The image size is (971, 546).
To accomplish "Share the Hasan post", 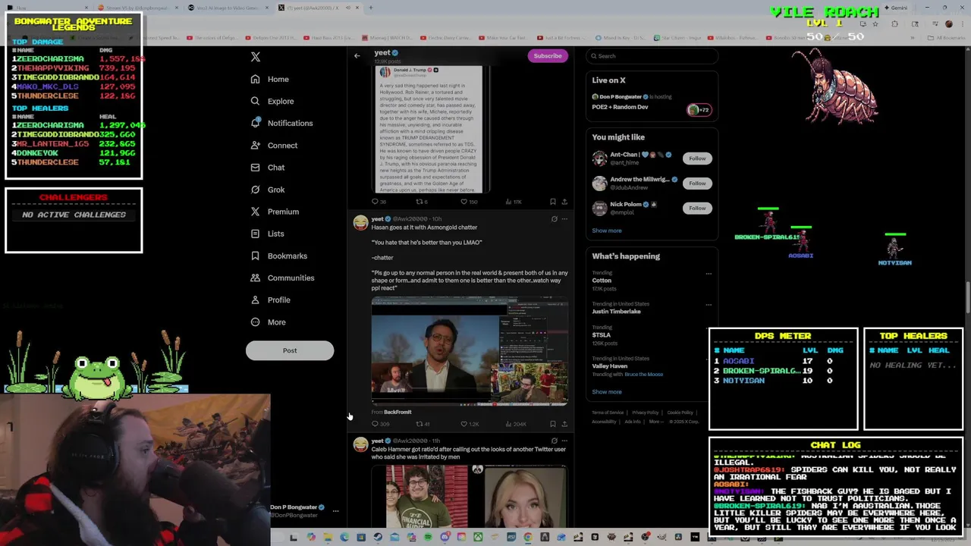I will tap(564, 424).
